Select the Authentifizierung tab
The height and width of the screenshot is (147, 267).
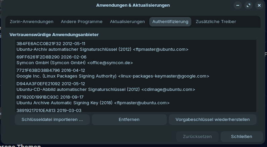tap(170, 22)
